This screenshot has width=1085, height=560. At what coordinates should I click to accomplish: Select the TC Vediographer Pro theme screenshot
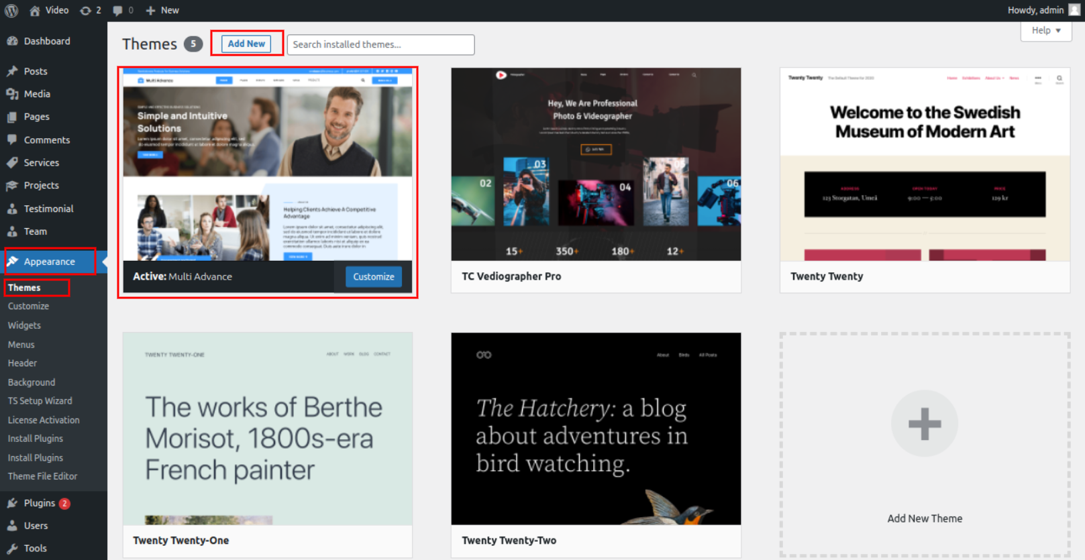point(596,164)
